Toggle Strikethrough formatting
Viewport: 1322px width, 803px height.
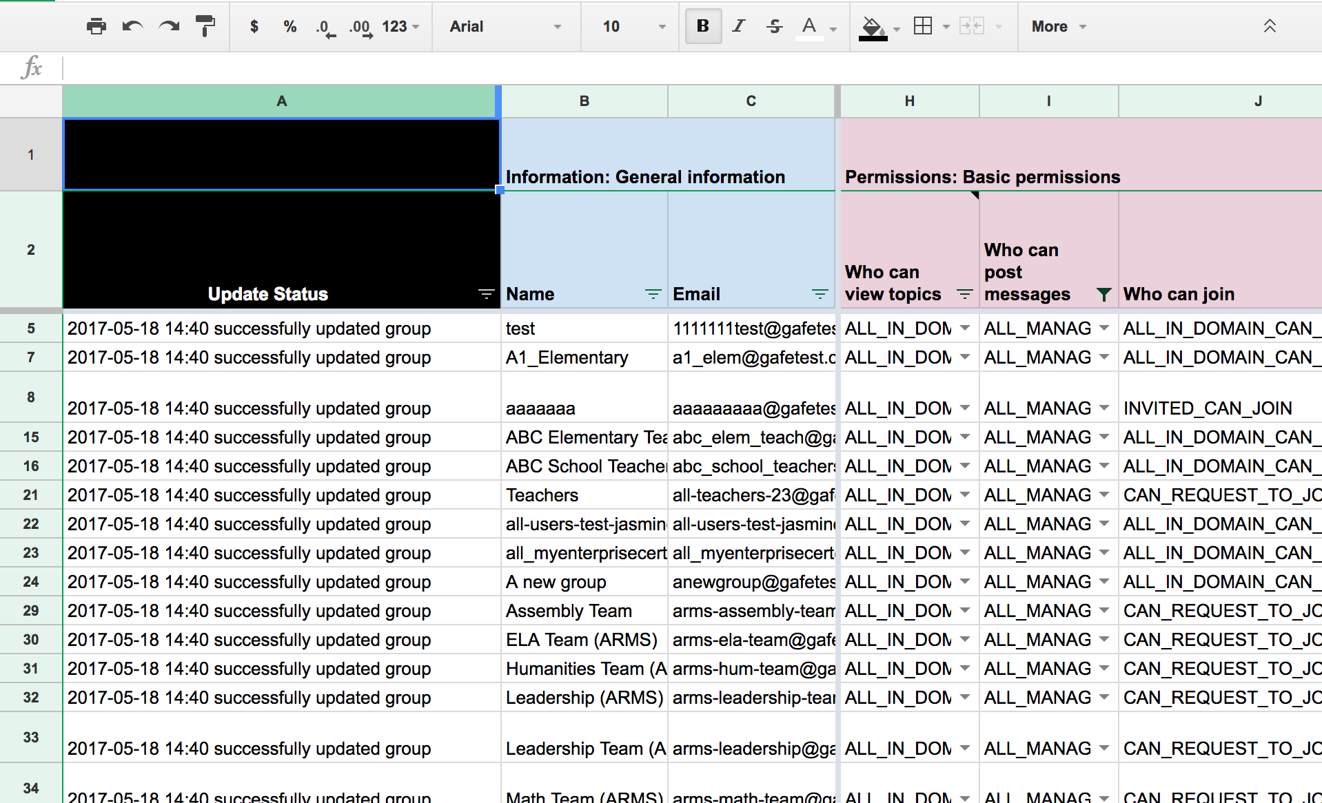774,27
